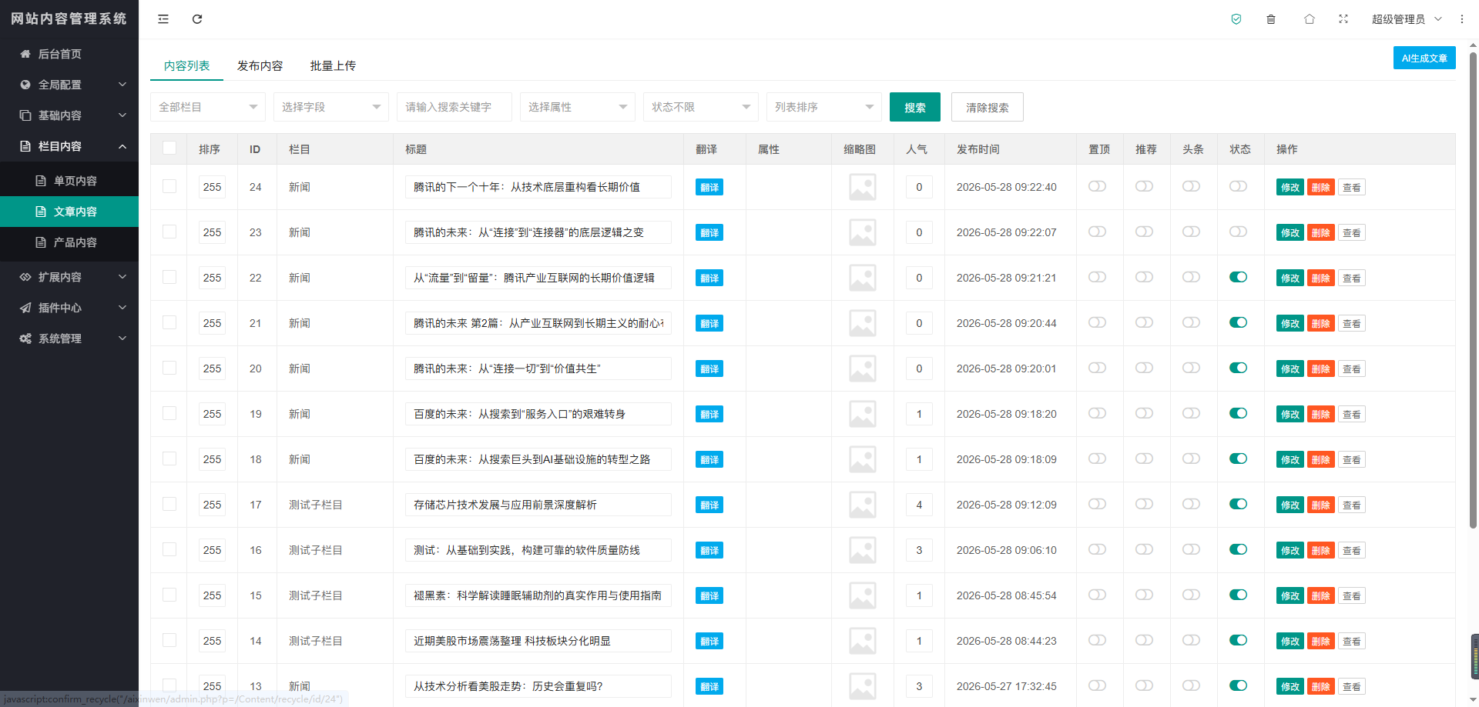Click translate icon for article ID 17
Image resolution: width=1479 pixels, height=707 pixels.
point(709,505)
